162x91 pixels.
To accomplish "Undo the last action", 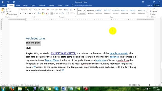I will 8,2.
